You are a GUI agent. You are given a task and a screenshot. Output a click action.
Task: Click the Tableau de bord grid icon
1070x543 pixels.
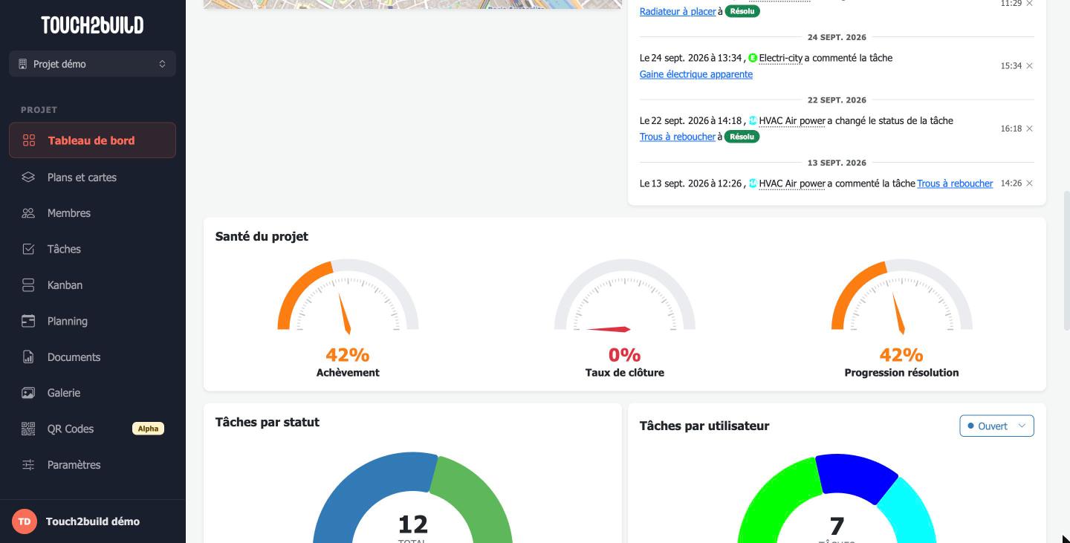29,140
